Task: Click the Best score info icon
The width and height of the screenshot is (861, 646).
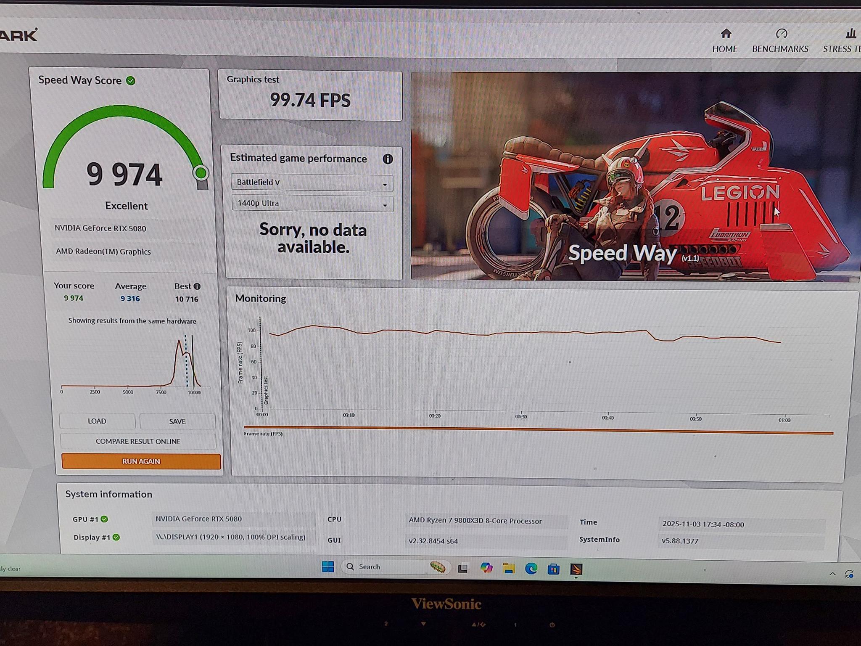Action: 197,286
